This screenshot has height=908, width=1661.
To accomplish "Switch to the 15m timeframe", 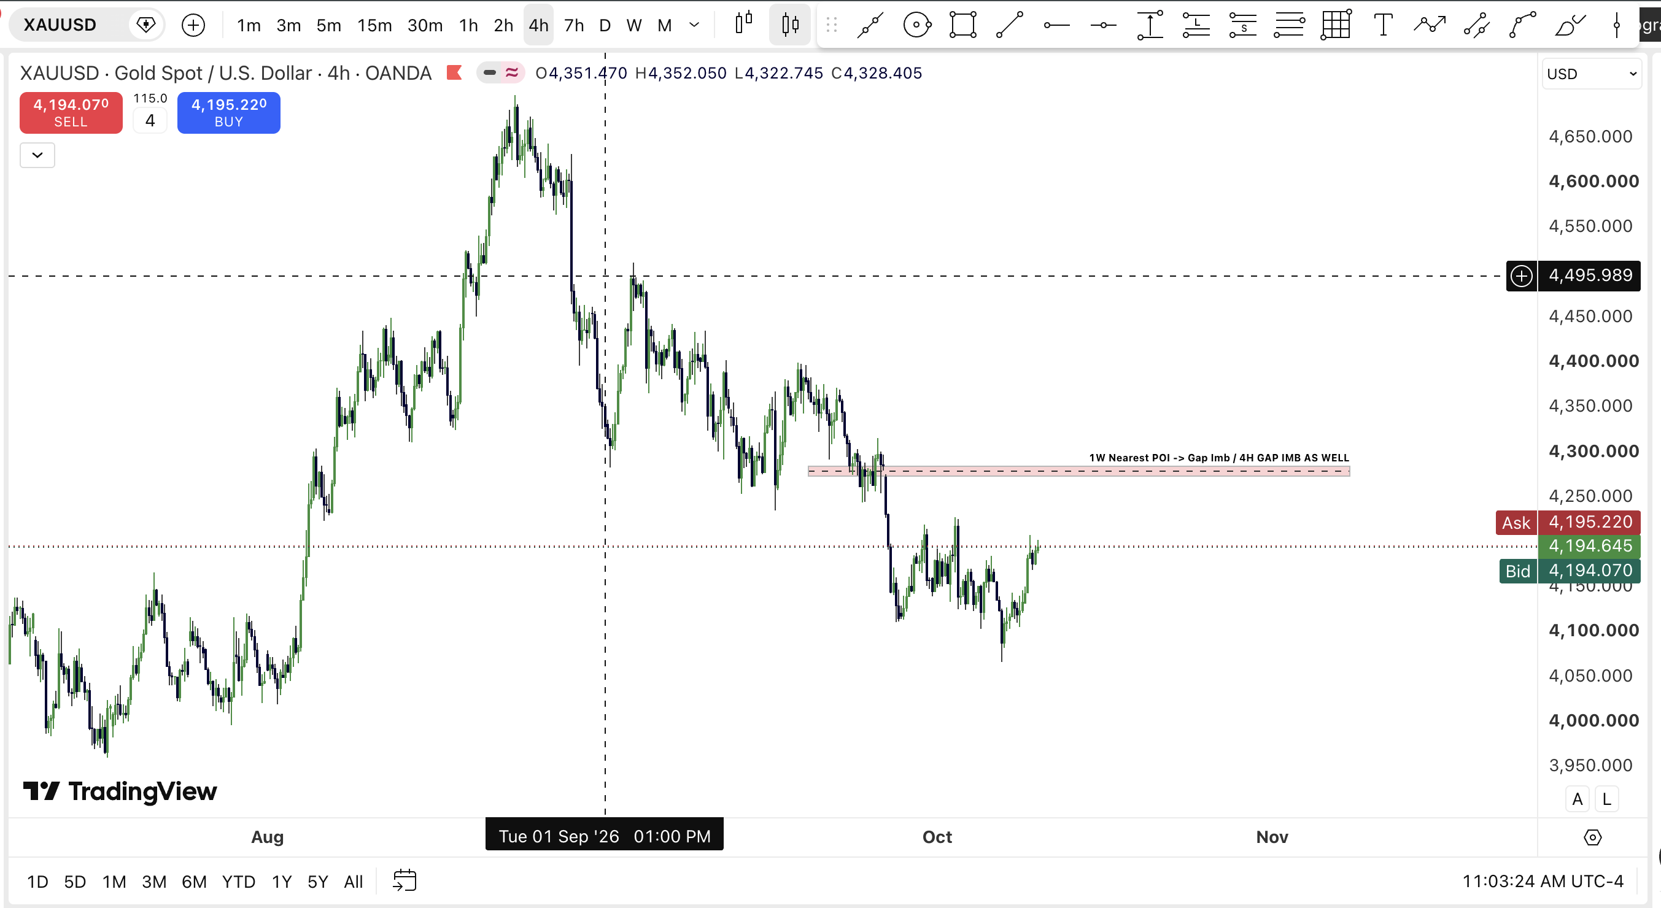I will click(x=374, y=25).
